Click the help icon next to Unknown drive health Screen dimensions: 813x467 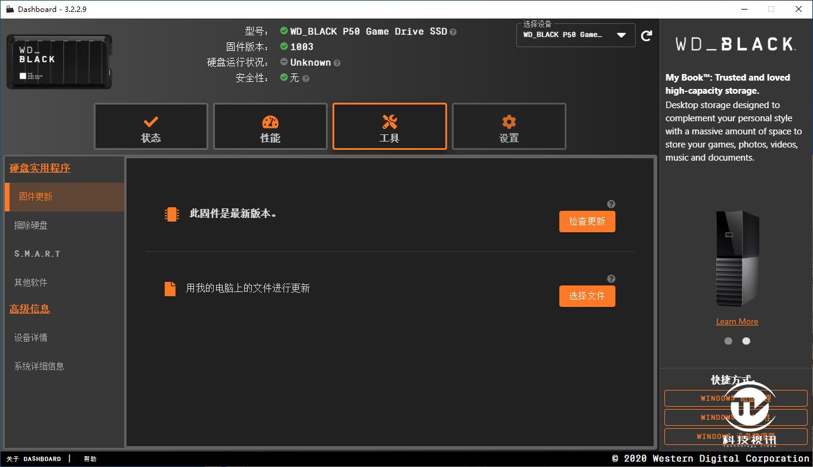(x=337, y=62)
